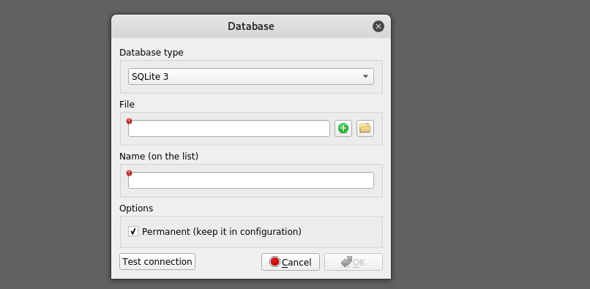Click the Options section label

(136, 209)
